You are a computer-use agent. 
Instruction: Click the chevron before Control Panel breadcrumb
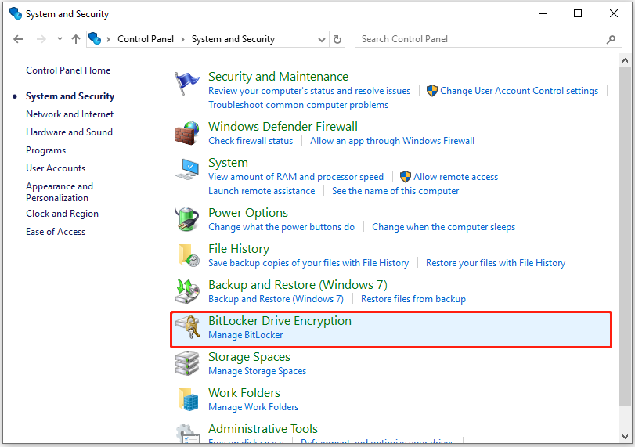(109, 39)
